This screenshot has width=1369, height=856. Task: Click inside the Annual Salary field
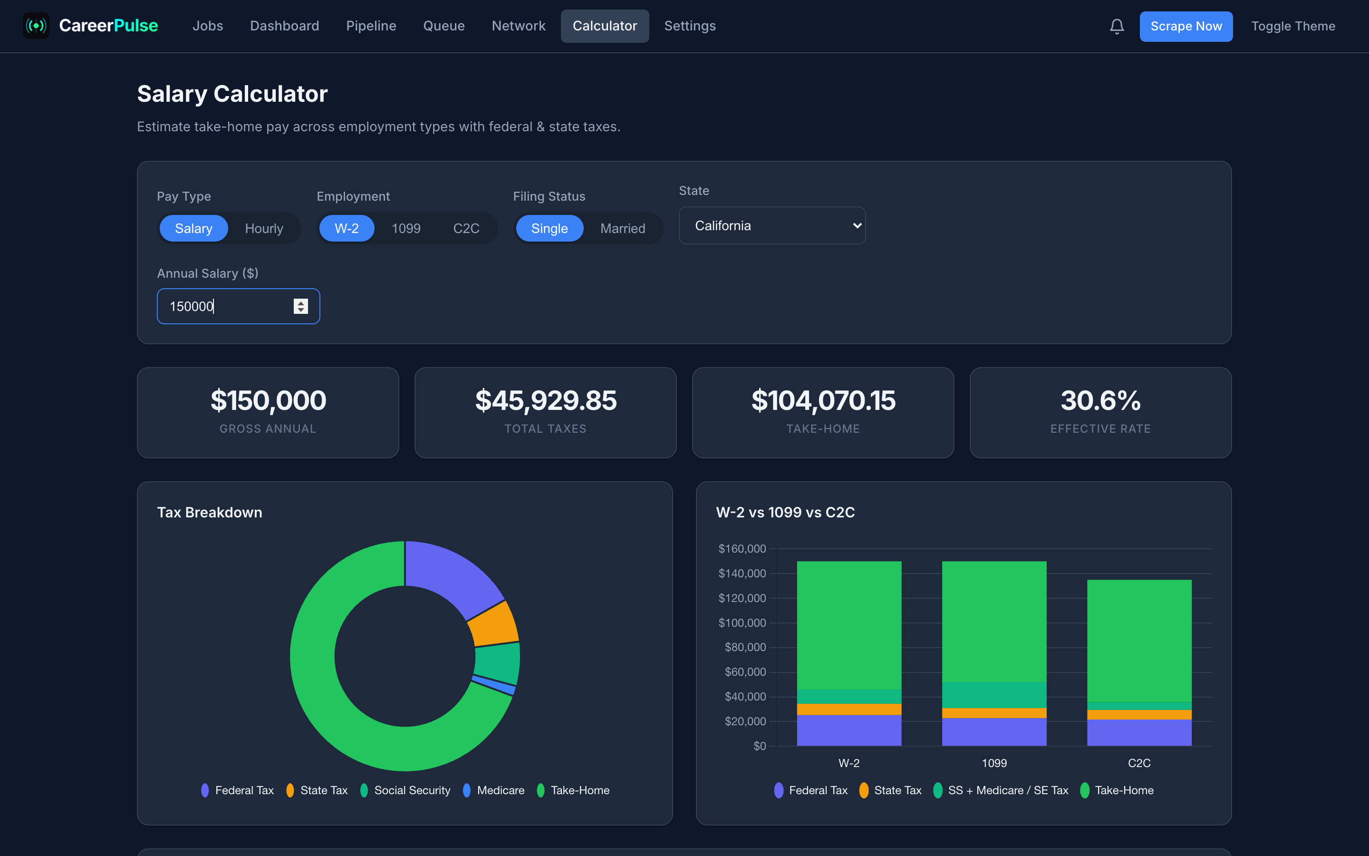click(x=226, y=306)
